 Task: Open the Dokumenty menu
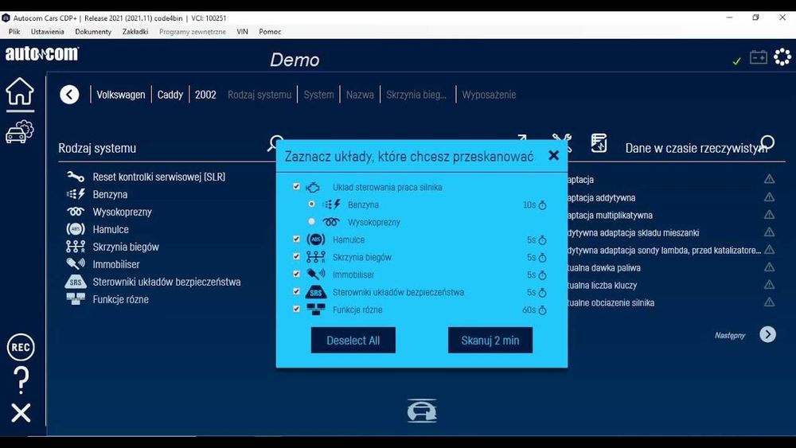[x=93, y=32]
